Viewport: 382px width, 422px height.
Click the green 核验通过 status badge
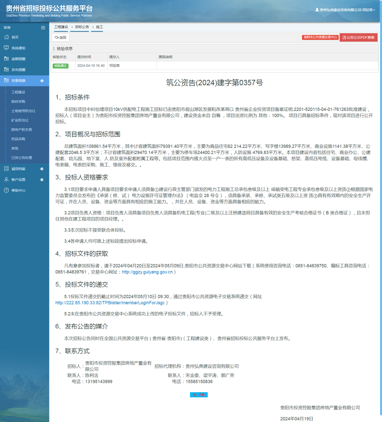pos(61,66)
